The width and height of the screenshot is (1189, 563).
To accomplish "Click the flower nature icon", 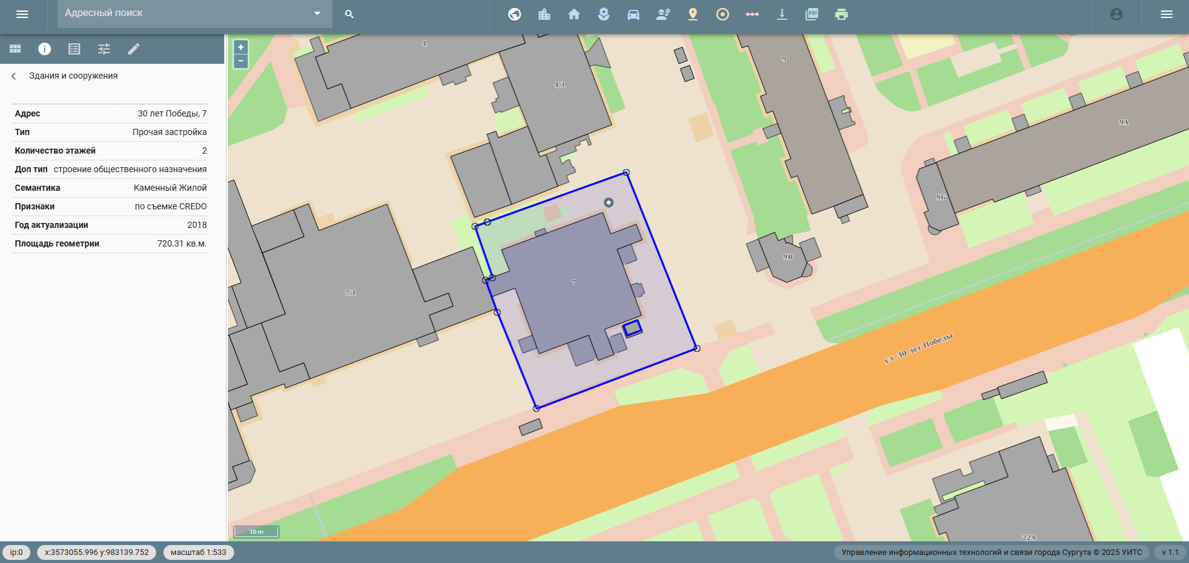I will (x=604, y=14).
